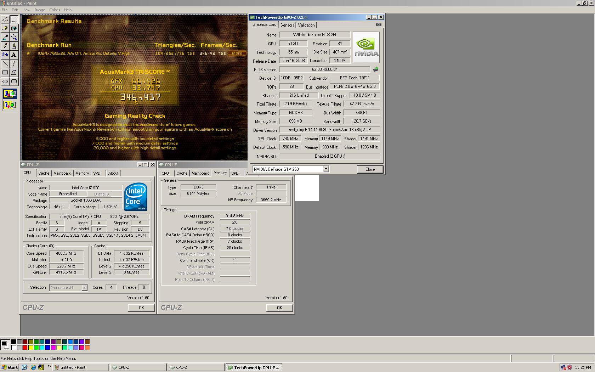Select the Polygon shape tool
The image size is (595, 372).
(14, 72)
